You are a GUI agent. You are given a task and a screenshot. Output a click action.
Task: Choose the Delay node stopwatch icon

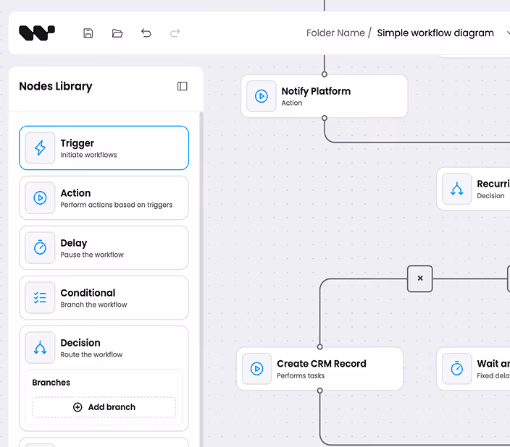pyautogui.click(x=40, y=248)
